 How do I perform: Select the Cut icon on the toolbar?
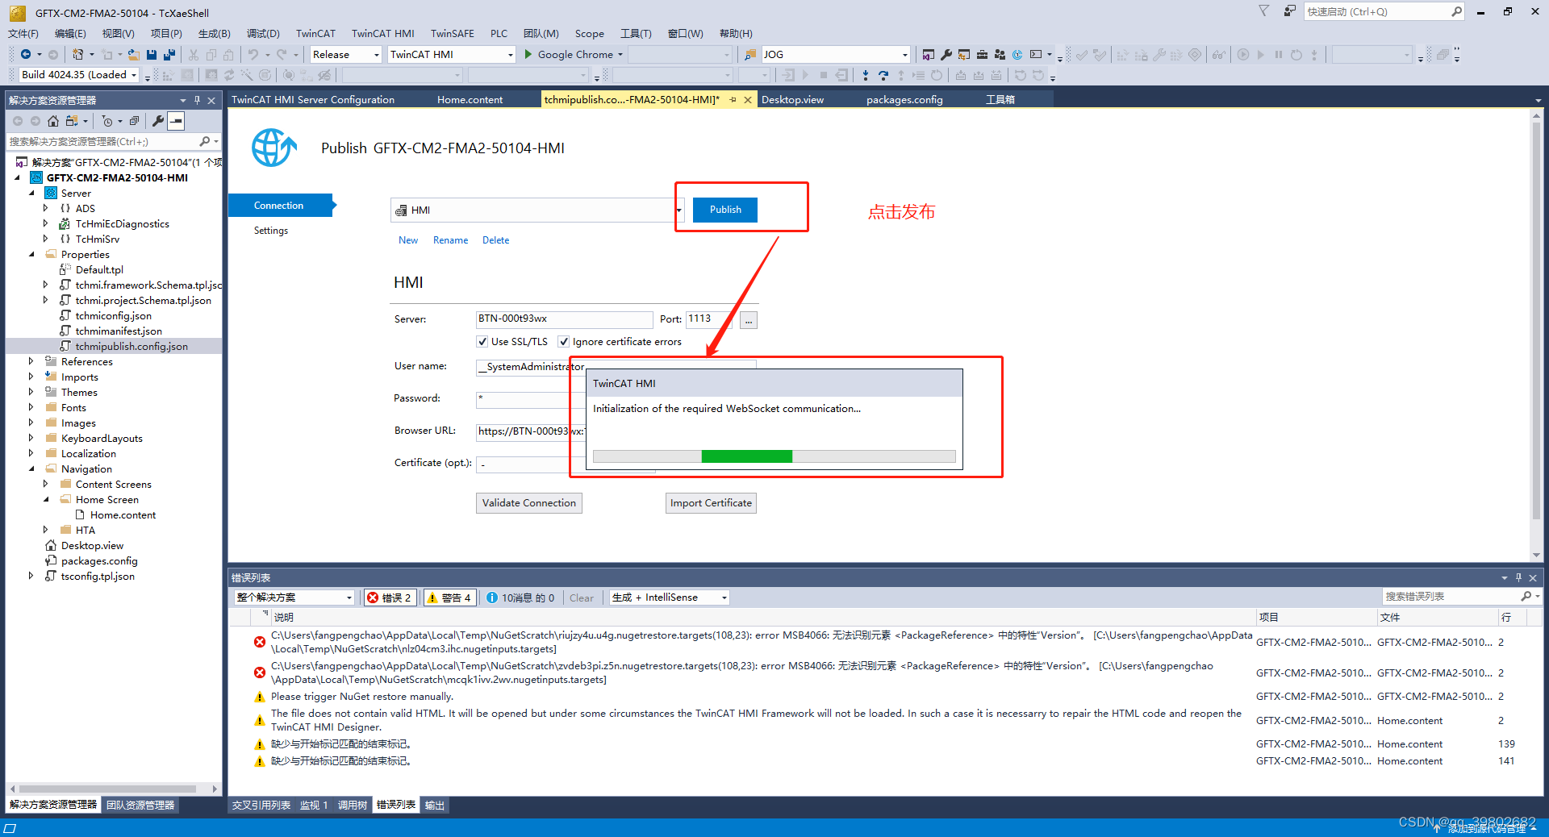[x=194, y=54]
